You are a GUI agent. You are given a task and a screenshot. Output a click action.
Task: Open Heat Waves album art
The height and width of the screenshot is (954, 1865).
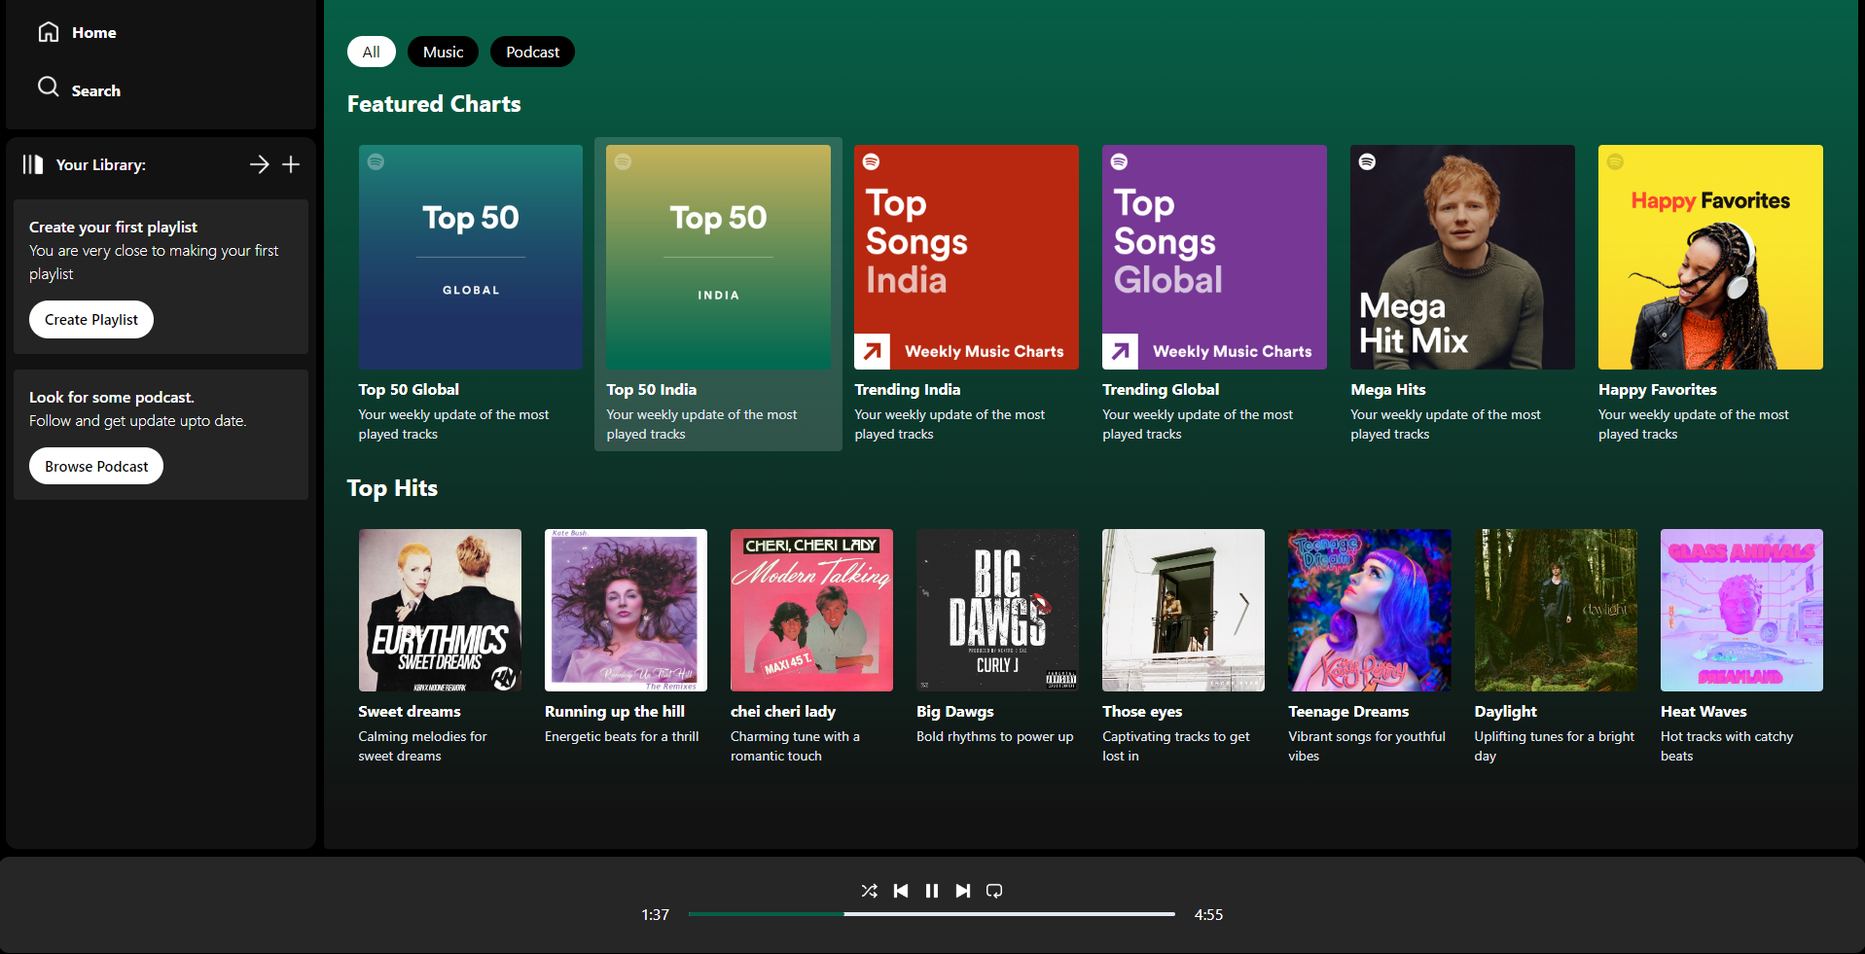tap(1741, 610)
